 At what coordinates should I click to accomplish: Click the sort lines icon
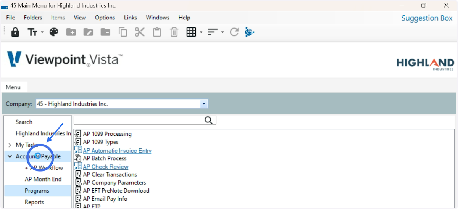coord(212,32)
